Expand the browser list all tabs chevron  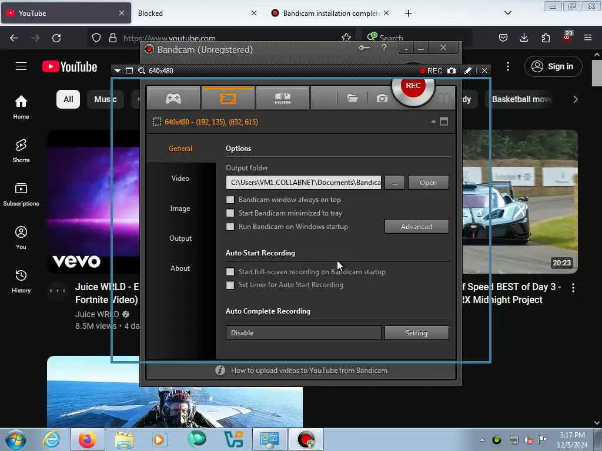click(x=507, y=13)
